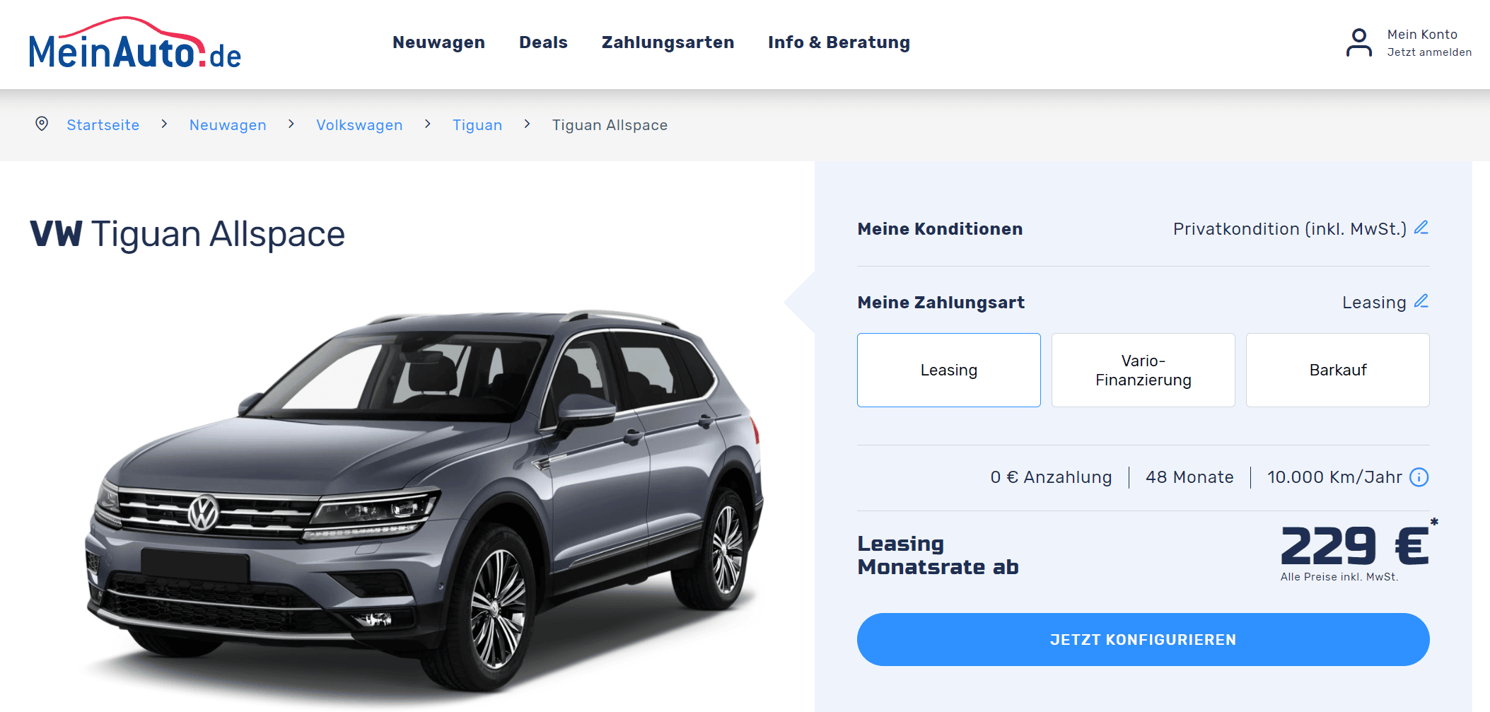Open the Zahlungsarten navigation menu
Screen dimensions: 1490x712
pyautogui.click(x=668, y=42)
